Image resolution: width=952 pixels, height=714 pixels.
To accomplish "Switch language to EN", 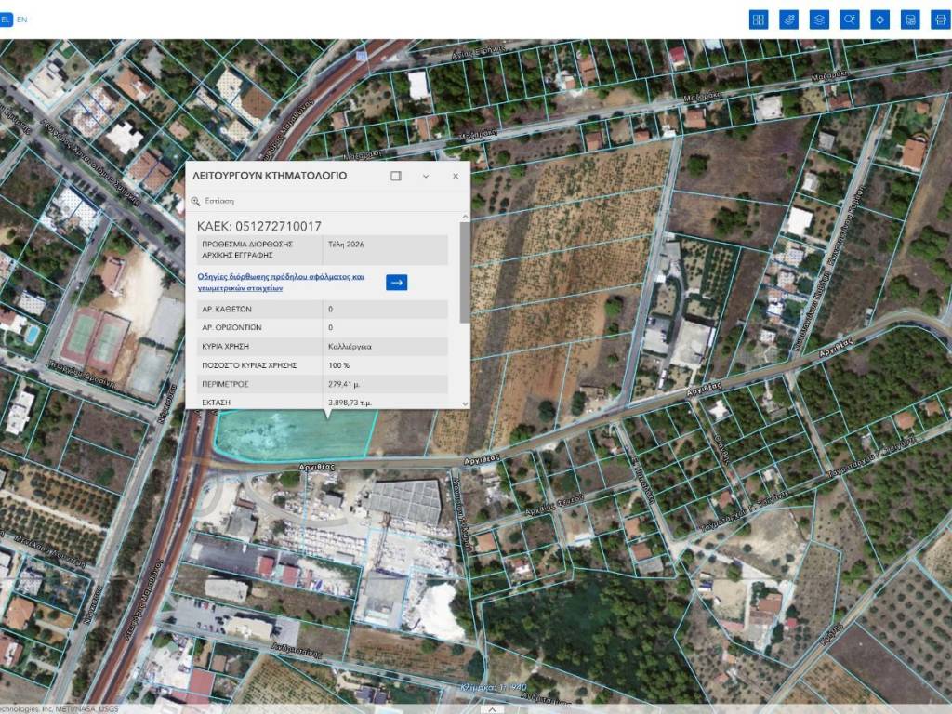I will point(22,20).
